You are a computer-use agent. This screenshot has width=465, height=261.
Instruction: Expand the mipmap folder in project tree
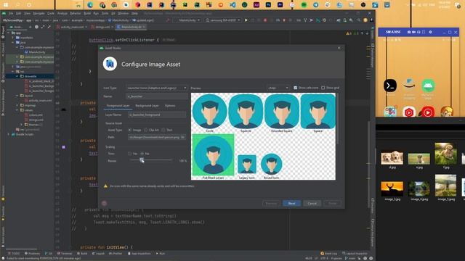click(x=17, y=105)
